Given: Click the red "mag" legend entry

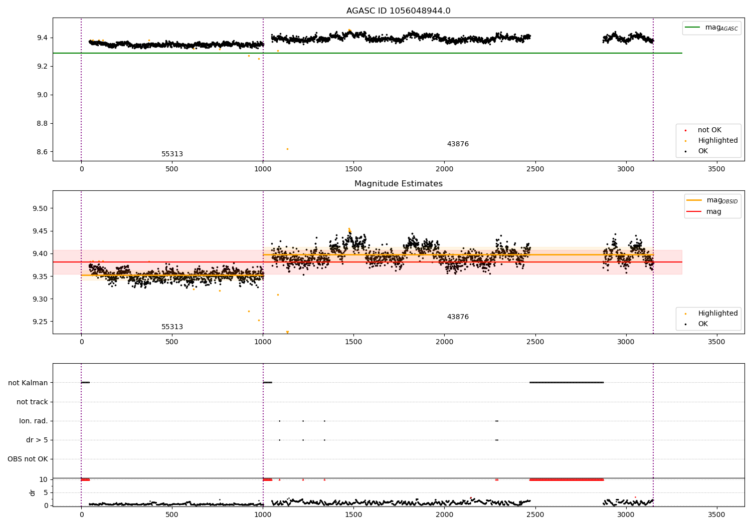Looking at the screenshot, I should [704, 212].
